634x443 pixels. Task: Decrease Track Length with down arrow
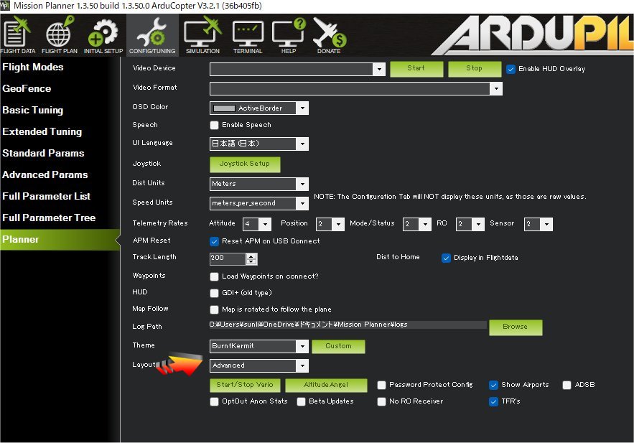click(251, 261)
